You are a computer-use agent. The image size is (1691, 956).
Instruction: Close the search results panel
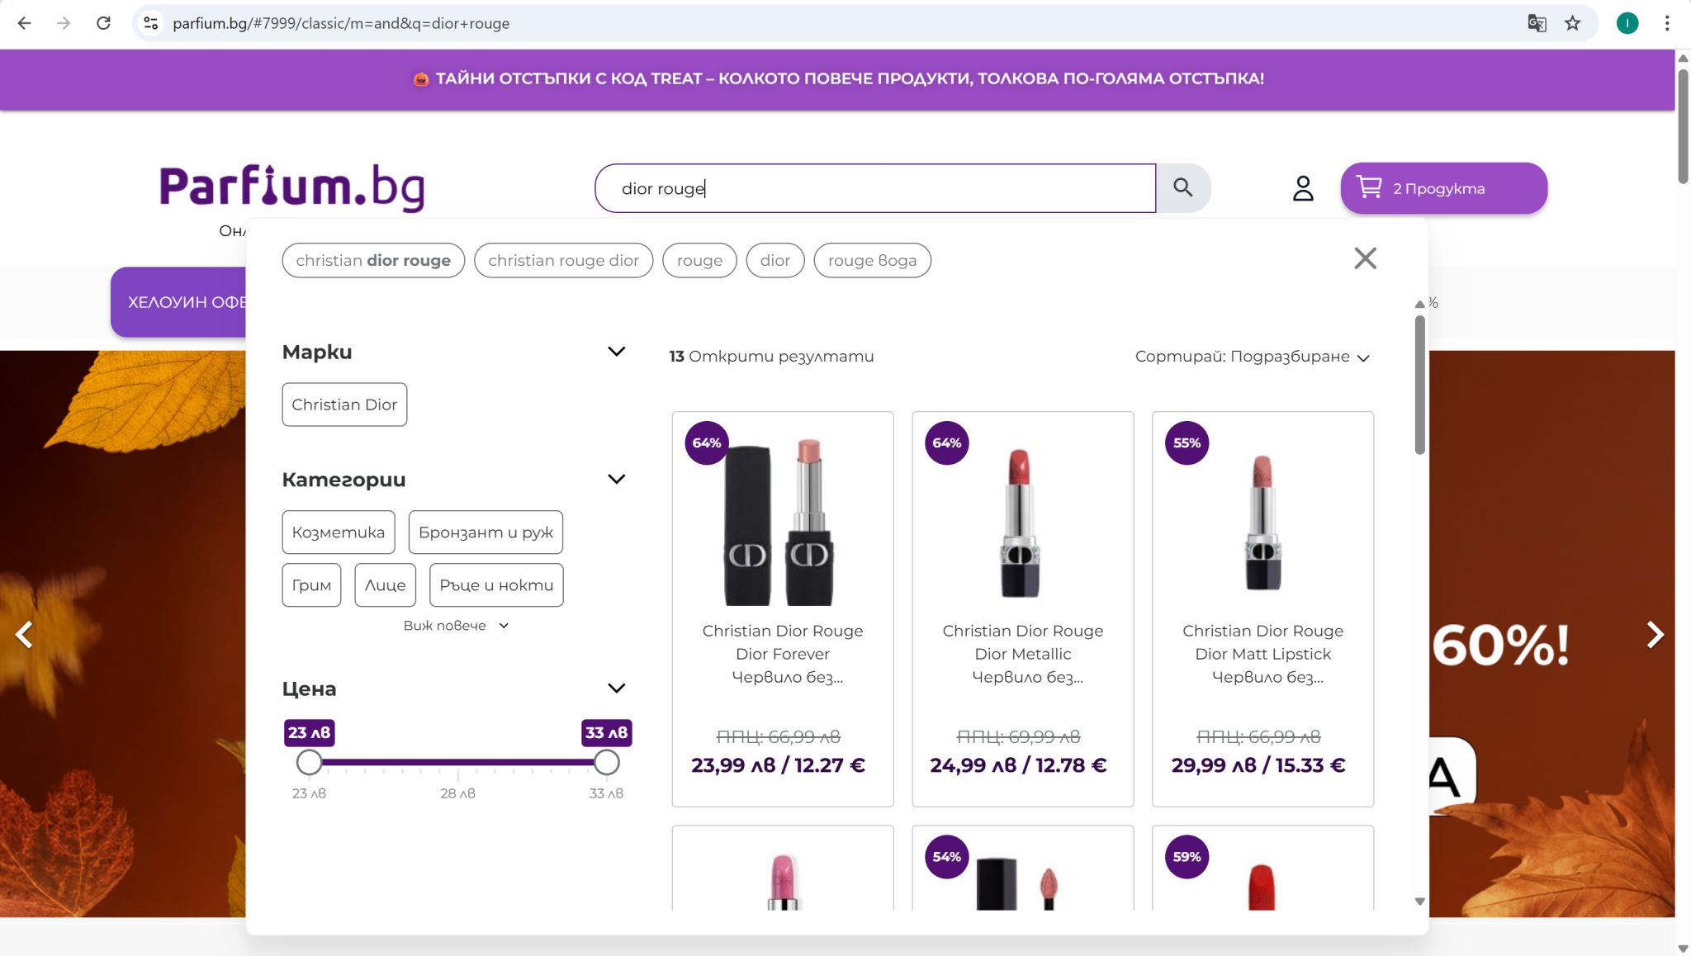(x=1365, y=258)
